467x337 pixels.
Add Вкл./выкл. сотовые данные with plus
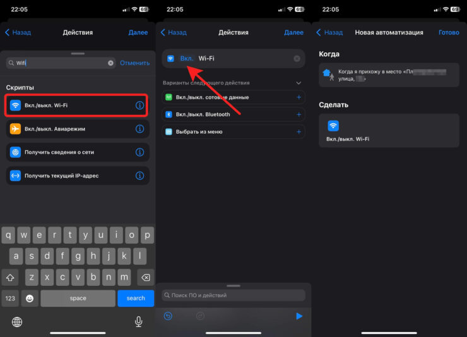(299, 97)
